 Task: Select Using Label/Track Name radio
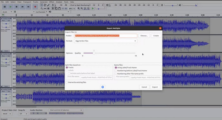tap(116, 68)
